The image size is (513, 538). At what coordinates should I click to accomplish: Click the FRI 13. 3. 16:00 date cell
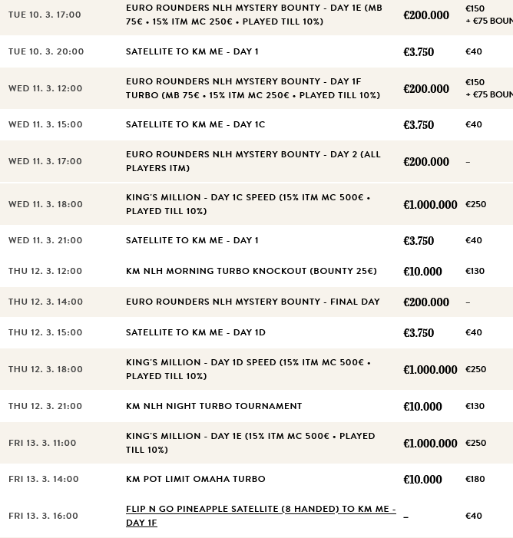(43, 516)
